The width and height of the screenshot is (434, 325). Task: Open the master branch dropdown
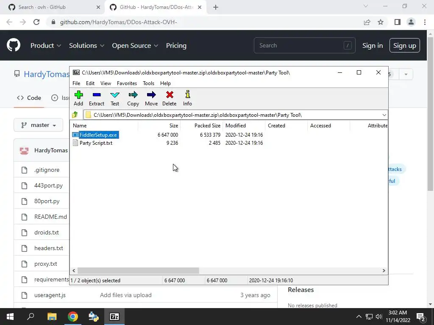click(39, 125)
